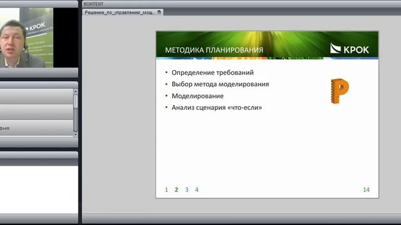Screen dimensions: 401x225
Task: Go to slide section 4
Action: [x=197, y=189]
